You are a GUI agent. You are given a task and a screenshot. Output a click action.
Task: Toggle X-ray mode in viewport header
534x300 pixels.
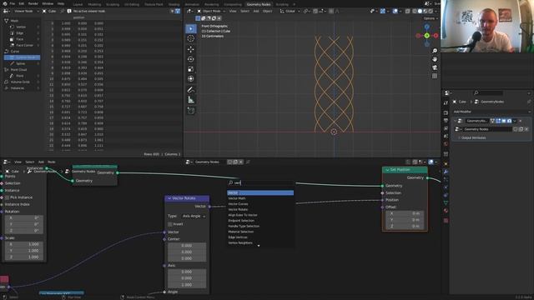point(408,11)
